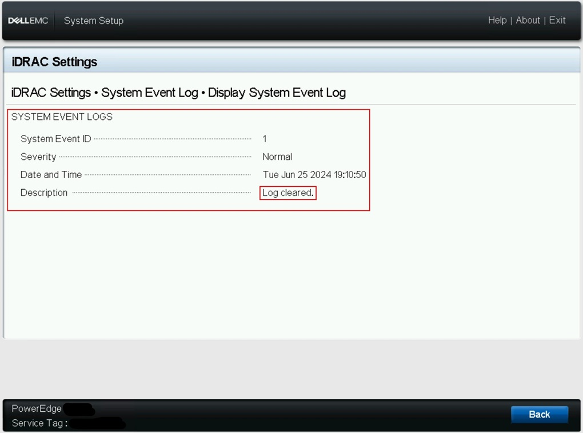This screenshot has height=433, width=583.
Task: Select the PowerEdge model text
Action: 36,408
